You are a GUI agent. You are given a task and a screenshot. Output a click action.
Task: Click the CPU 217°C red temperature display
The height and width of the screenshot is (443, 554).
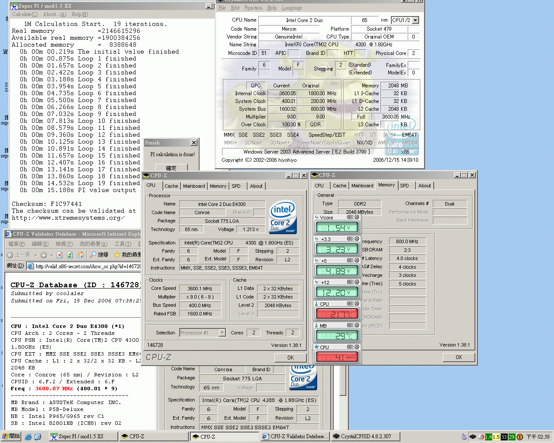coord(337,314)
